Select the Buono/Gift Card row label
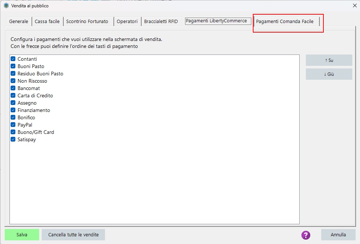Viewport: 360px width, 244px height. [35, 132]
